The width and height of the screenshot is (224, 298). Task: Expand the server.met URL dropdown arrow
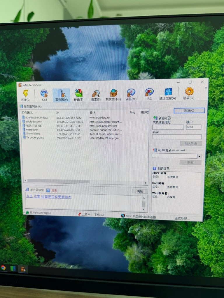pyautogui.click(x=199, y=156)
